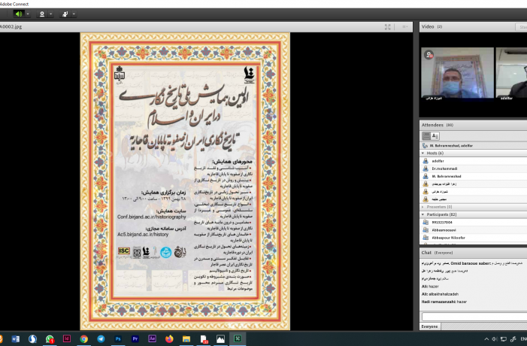Click the raise hand status icon
Image resolution: width=527 pixels, height=346 pixels.
tap(65, 14)
